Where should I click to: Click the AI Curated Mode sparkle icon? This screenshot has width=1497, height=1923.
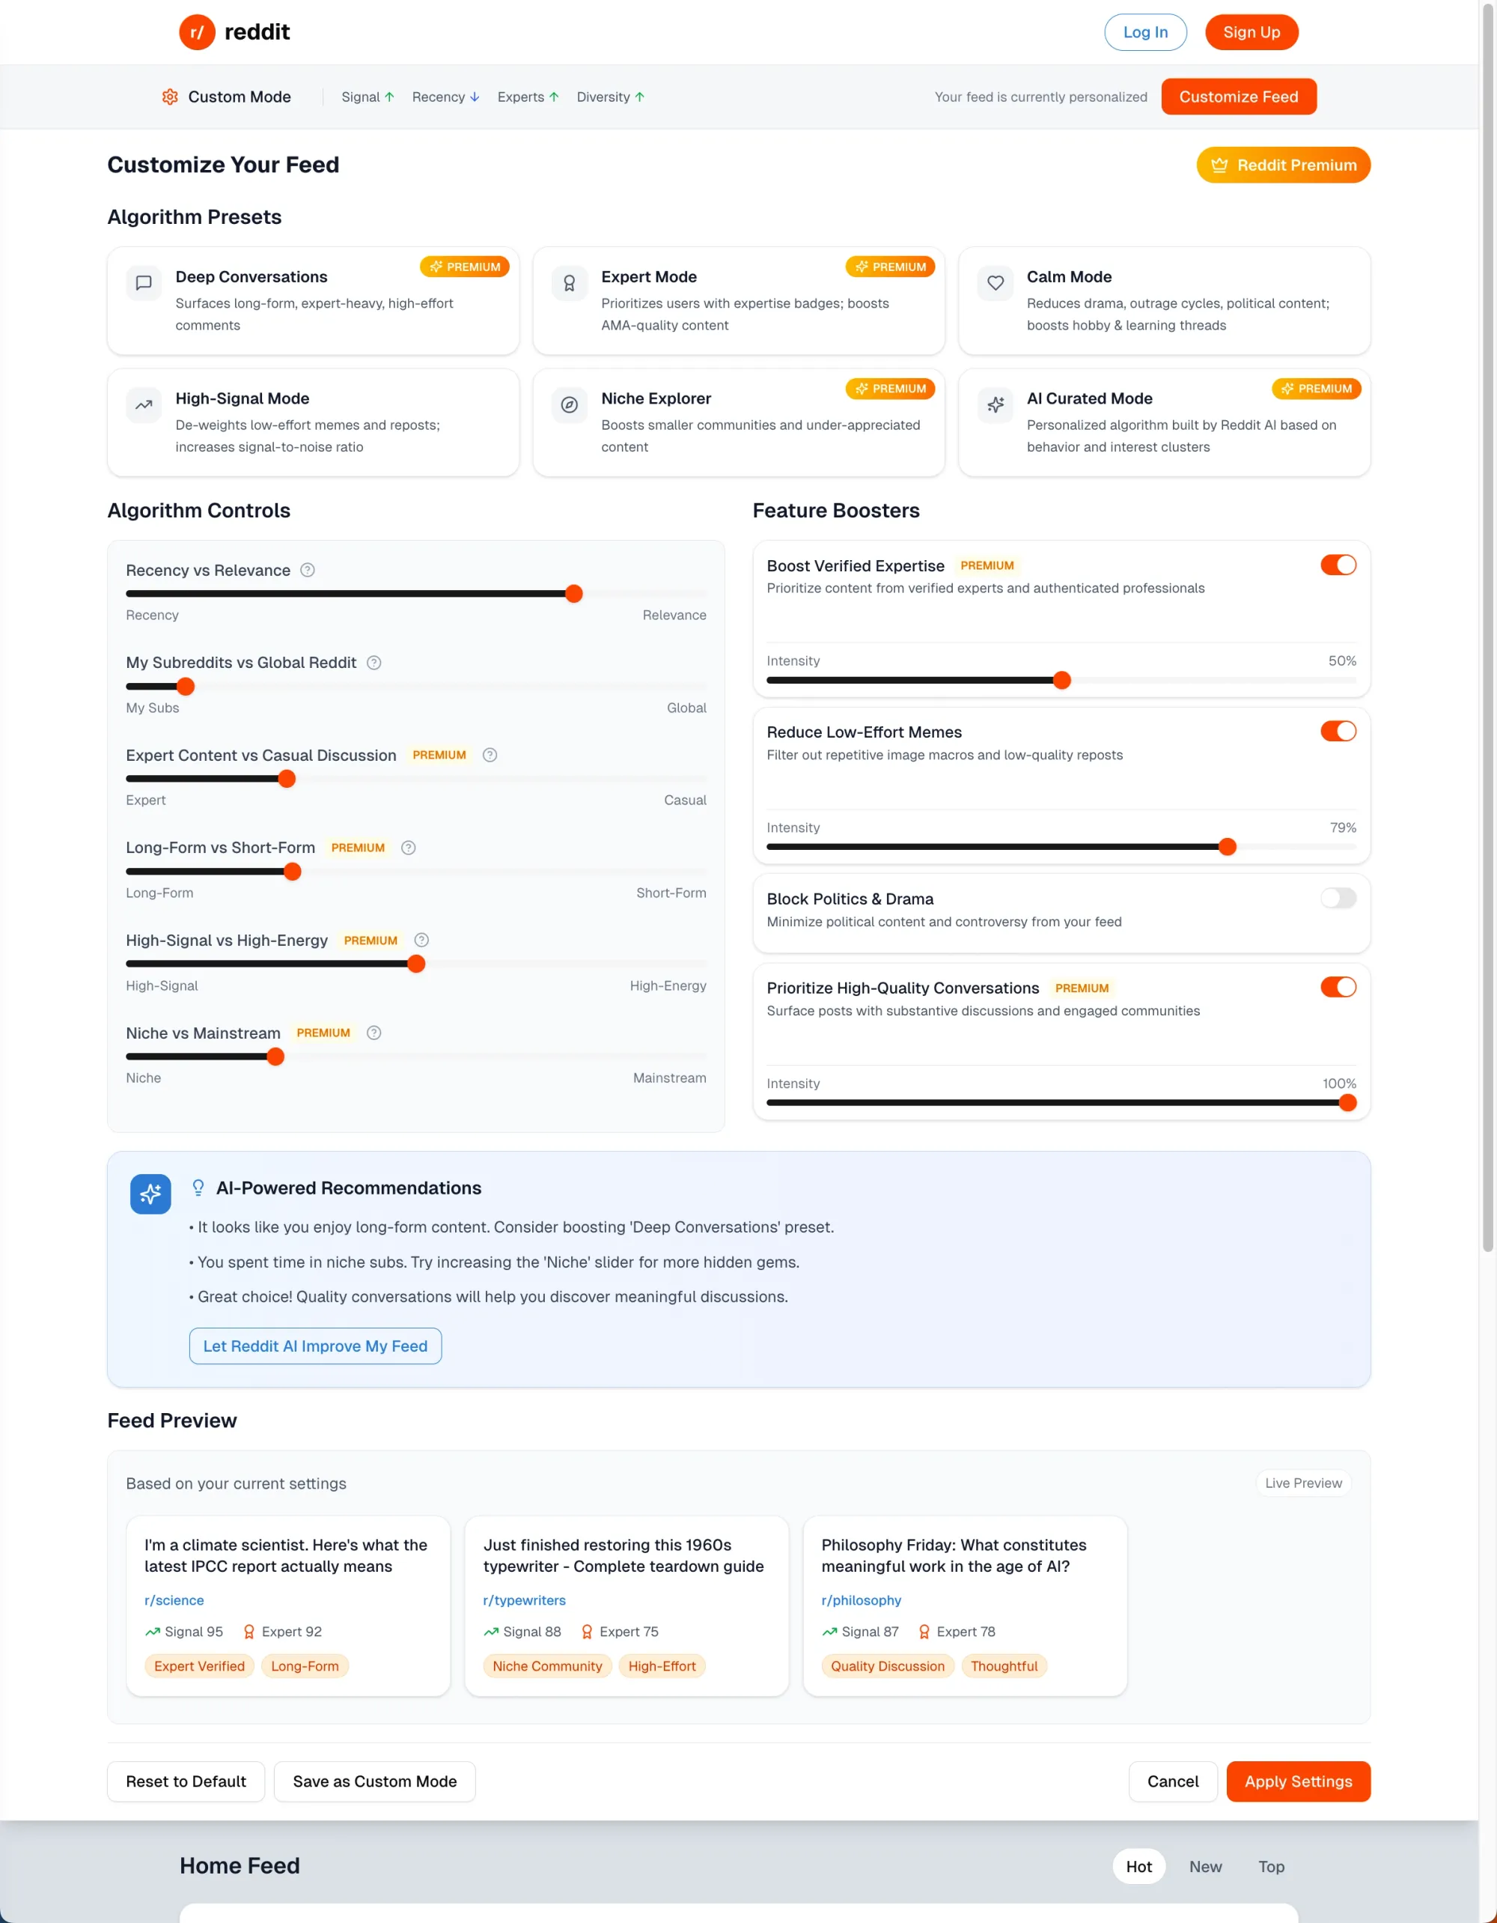995,405
